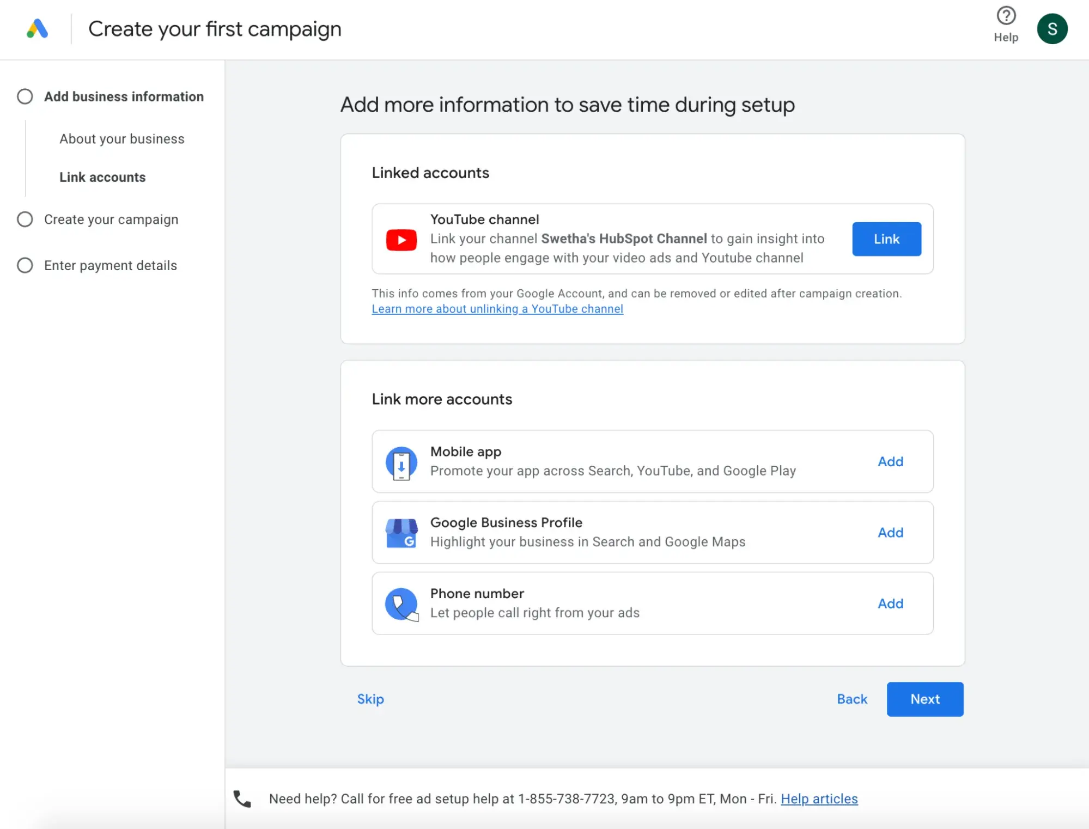This screenshot has height=829, width=1089.
Task: Click the Back button
Action: pos(852,699)
